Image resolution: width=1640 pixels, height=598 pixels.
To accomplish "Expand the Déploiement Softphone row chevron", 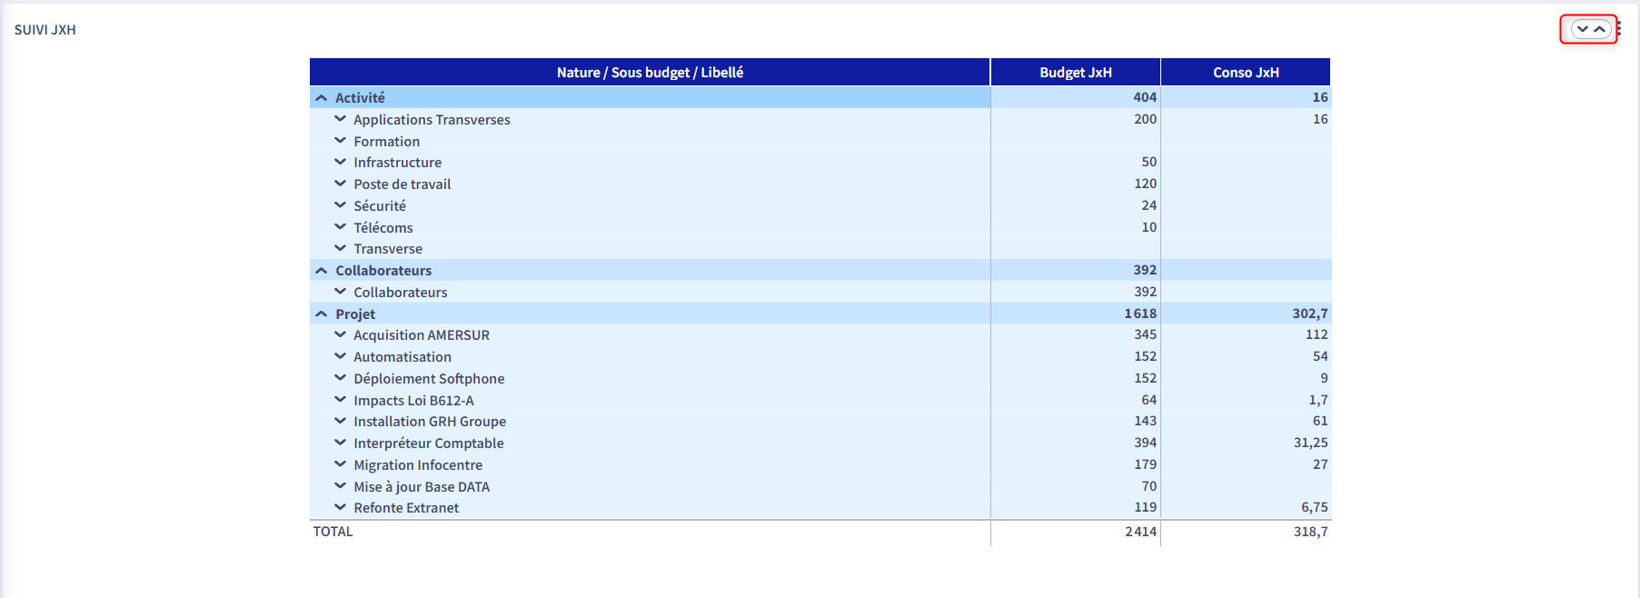I will coord(340,378).
